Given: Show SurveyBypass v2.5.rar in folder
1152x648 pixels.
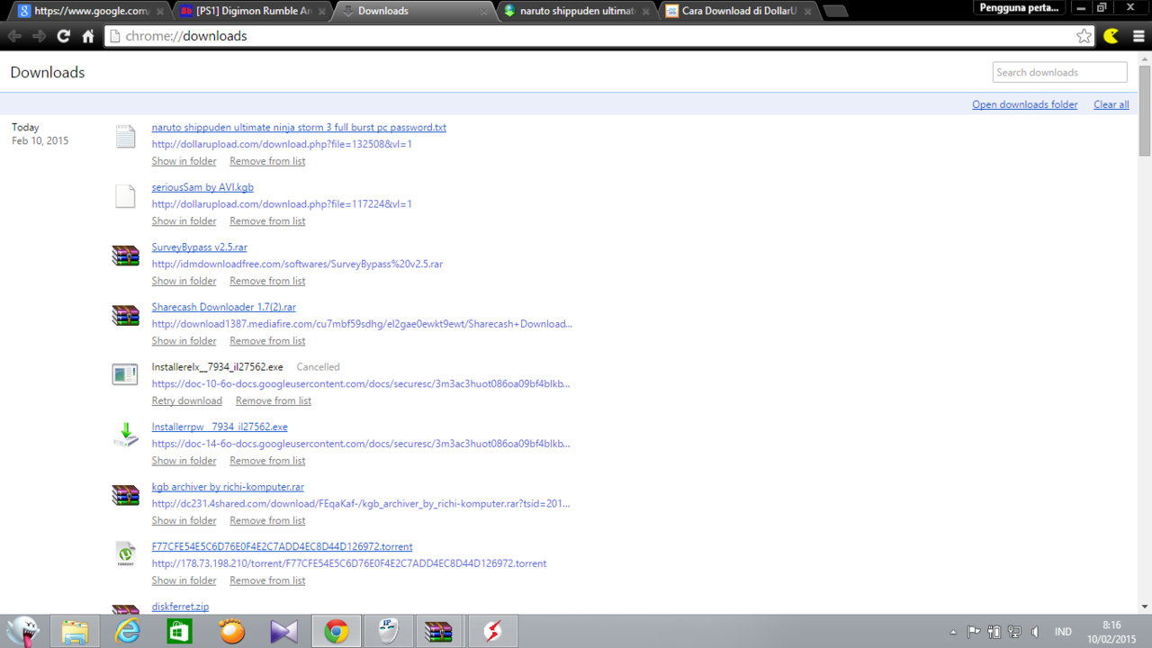Looking at the screenshot, I should point(184,281).
